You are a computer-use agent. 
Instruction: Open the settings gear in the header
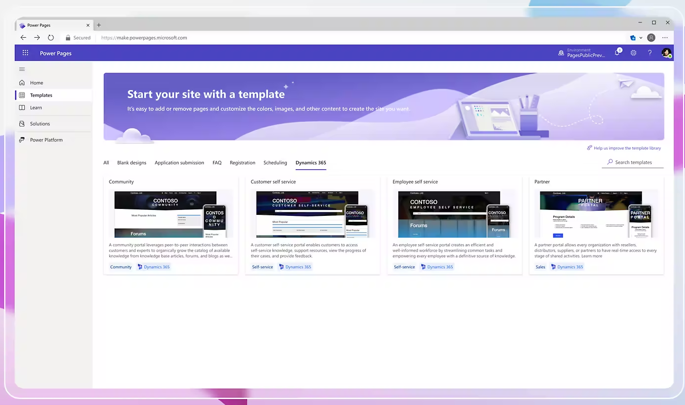tap(633, 53)
